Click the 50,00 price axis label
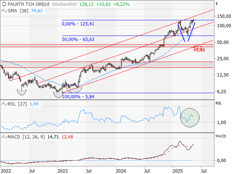 tap(223, 42)
